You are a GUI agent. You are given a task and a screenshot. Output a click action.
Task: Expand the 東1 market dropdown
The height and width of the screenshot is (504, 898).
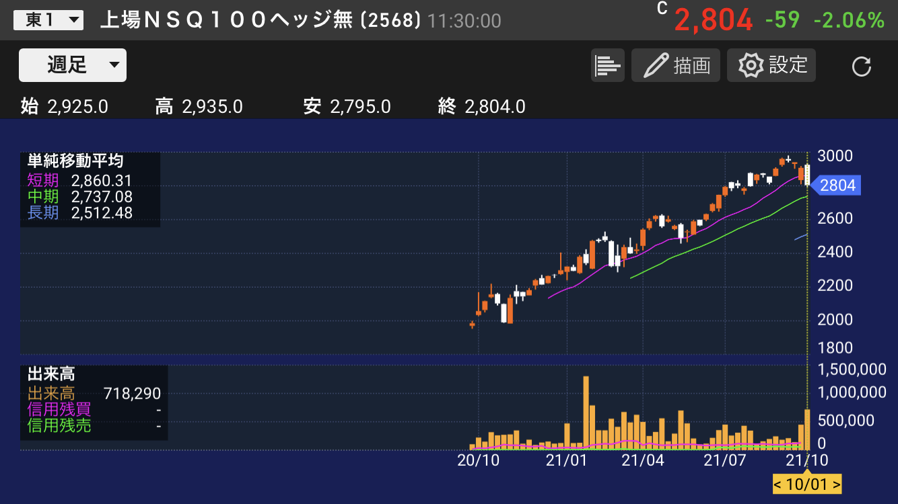tap(48, 20)
